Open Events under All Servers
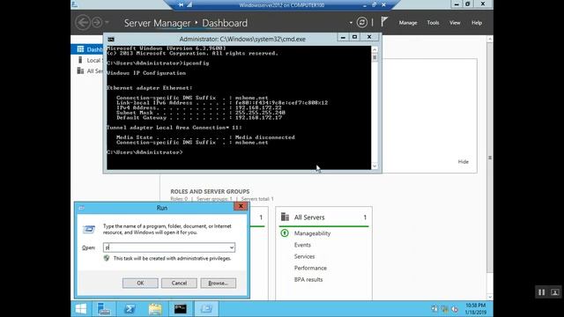The width and height of the screenshot is (564, 317). coord(302,245)
